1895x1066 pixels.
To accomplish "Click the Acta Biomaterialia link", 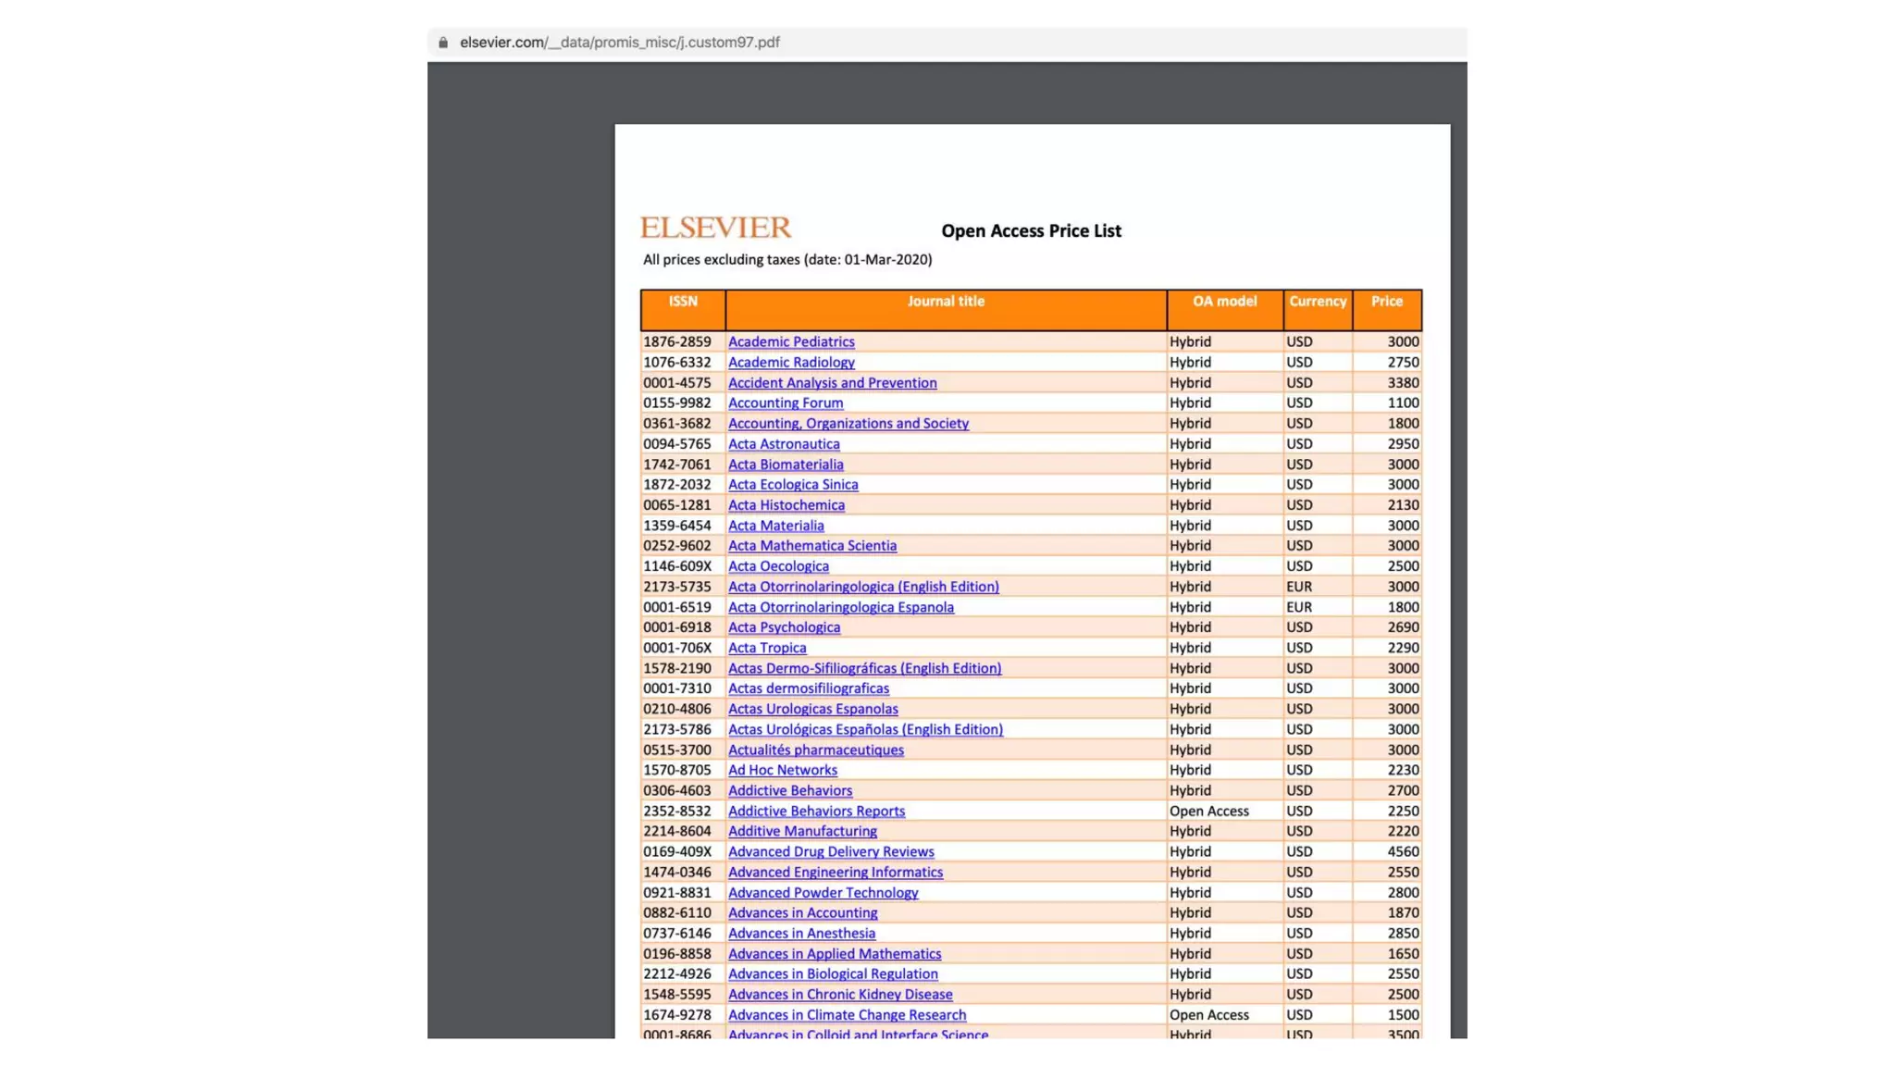I will [786, 464].
